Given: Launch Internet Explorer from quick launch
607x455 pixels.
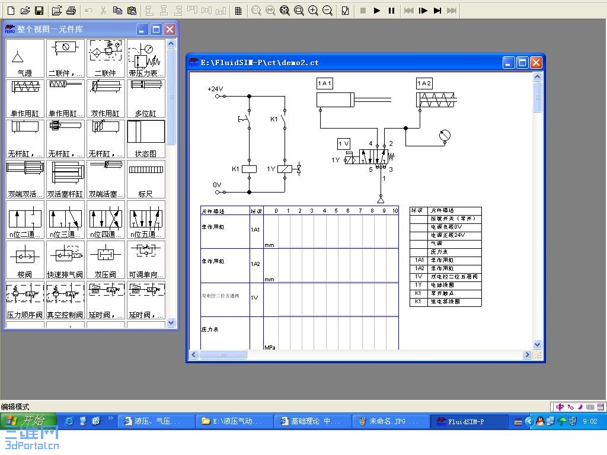Looking at the screenshot, I should tap(69, 421).
